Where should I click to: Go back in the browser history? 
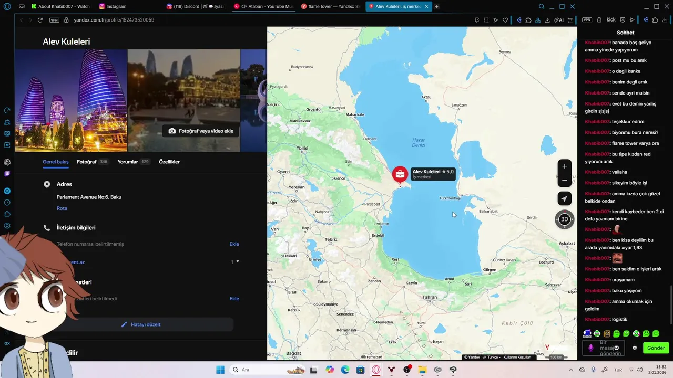coord(22,20)
